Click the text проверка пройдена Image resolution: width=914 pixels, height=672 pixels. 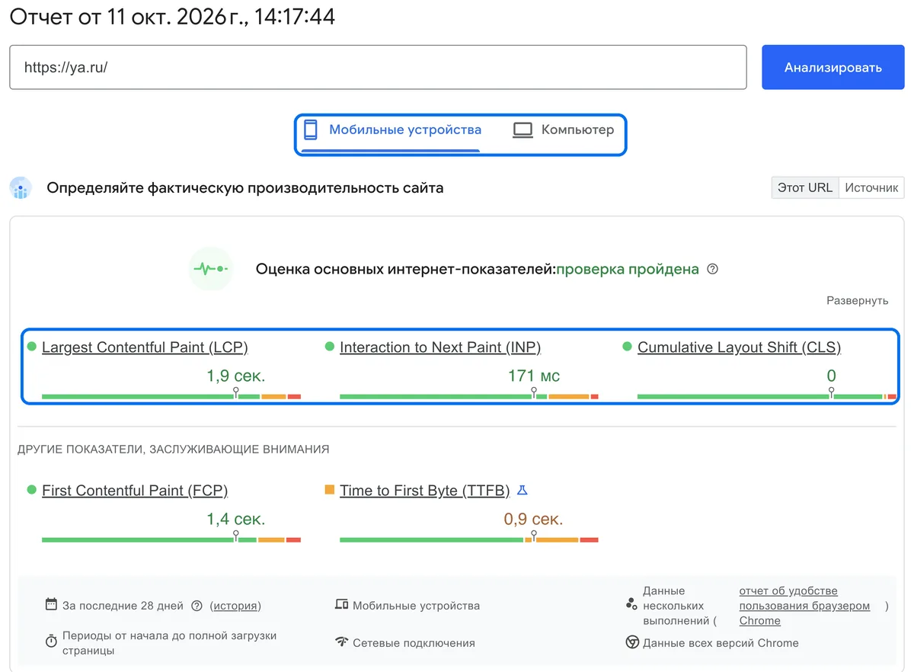click(628, 269)
